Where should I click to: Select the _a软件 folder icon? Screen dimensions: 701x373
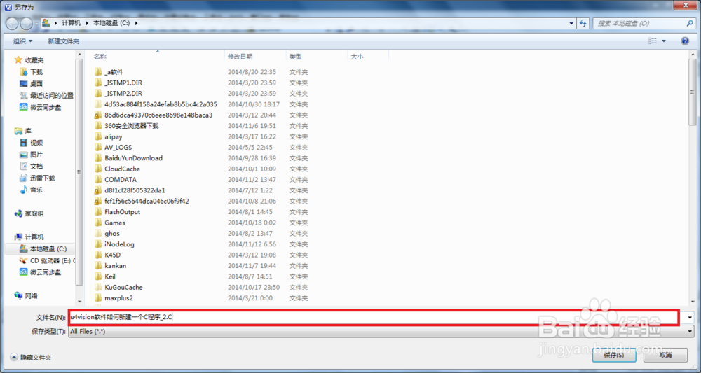(98, 72)
